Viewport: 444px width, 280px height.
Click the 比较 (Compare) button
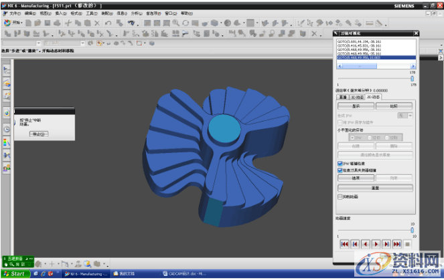point(394,106)
